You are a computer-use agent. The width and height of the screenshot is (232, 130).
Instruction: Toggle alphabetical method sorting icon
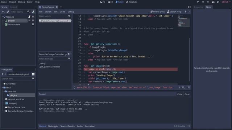click(x=69, y=54)
